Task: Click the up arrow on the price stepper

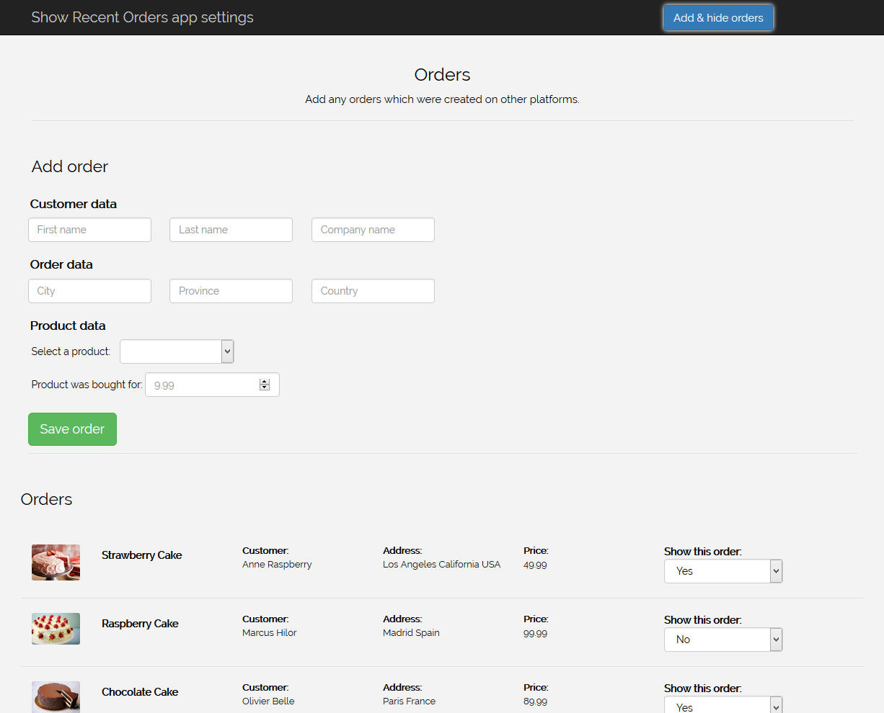Action: [x=264, y=380]
